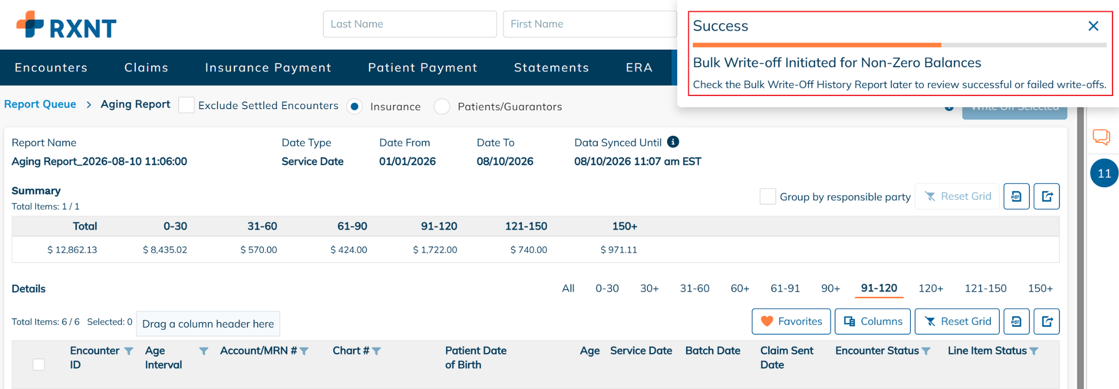Click the RXNT logo
Image resolution: width=1119 pixels, height=389 pixels.
[66, 25]
